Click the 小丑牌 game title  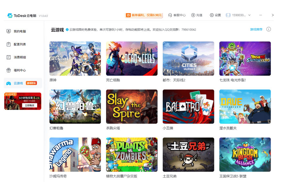tap(168, 128)
